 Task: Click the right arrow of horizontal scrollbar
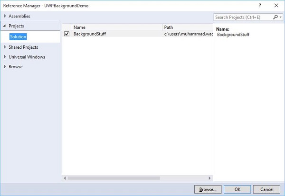[x=209, y=178]
